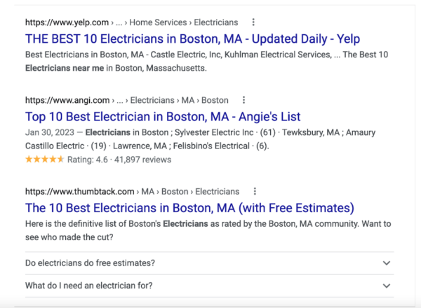Click 'MA › Boston › Electricians' Thumbtack breadcrumb
The height and width of the screenshot is (308, 421).
point(190,192)
